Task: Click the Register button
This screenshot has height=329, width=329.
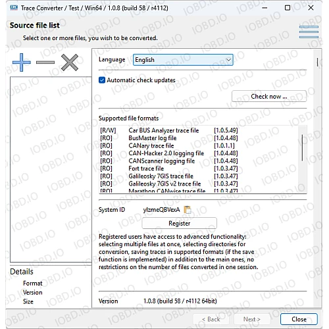Action: [x=180, y=223]
